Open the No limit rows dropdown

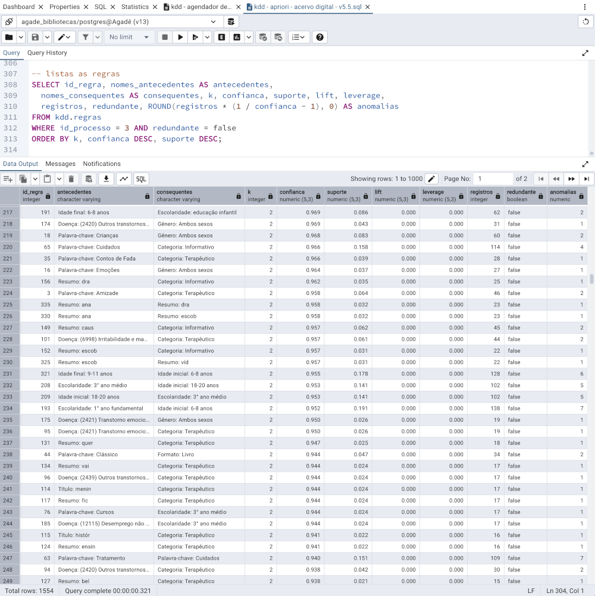(x=129, y=37)
